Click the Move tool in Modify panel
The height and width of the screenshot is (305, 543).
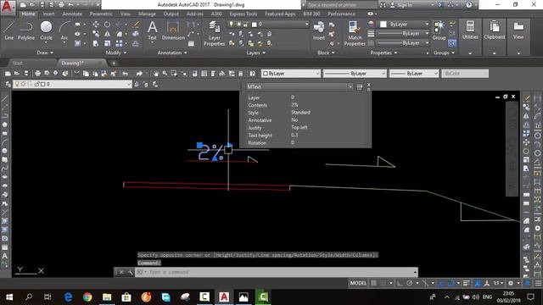pyautogui.click(x=96, y=25)
